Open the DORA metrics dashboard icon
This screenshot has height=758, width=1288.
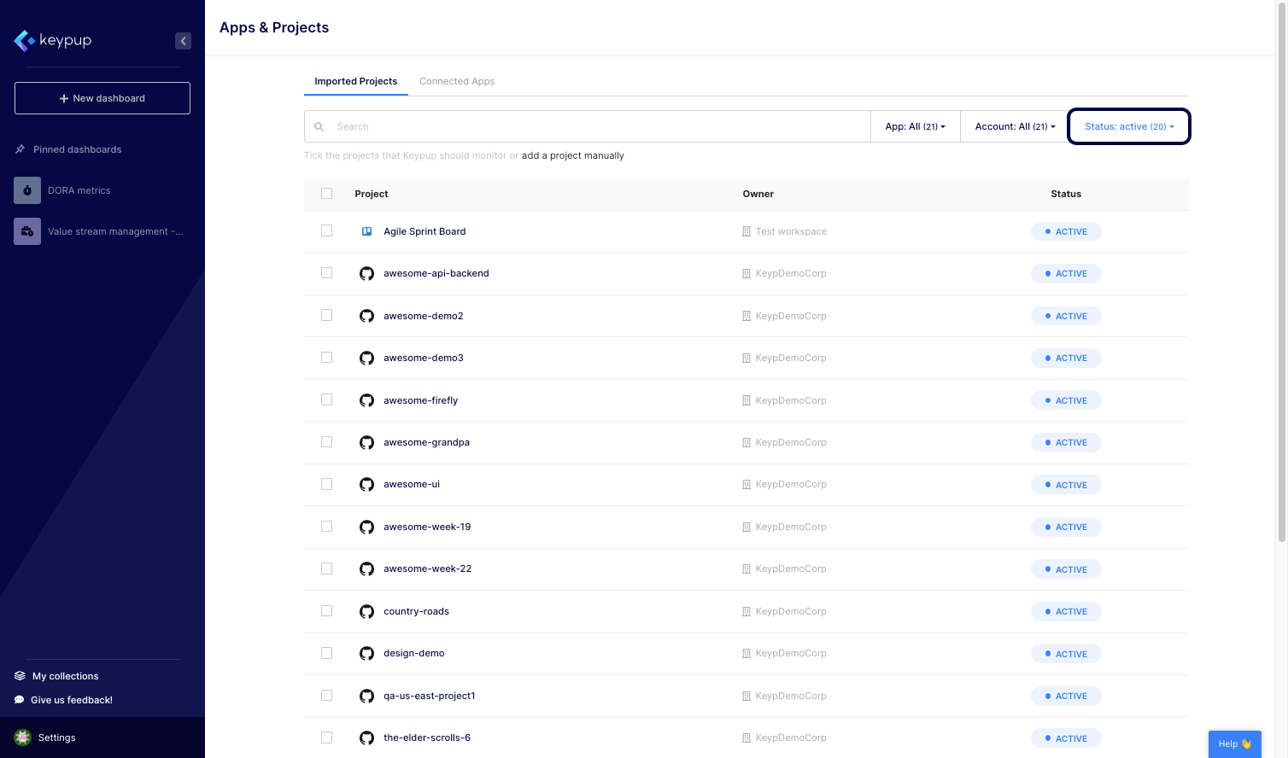[x=27, y=190]
